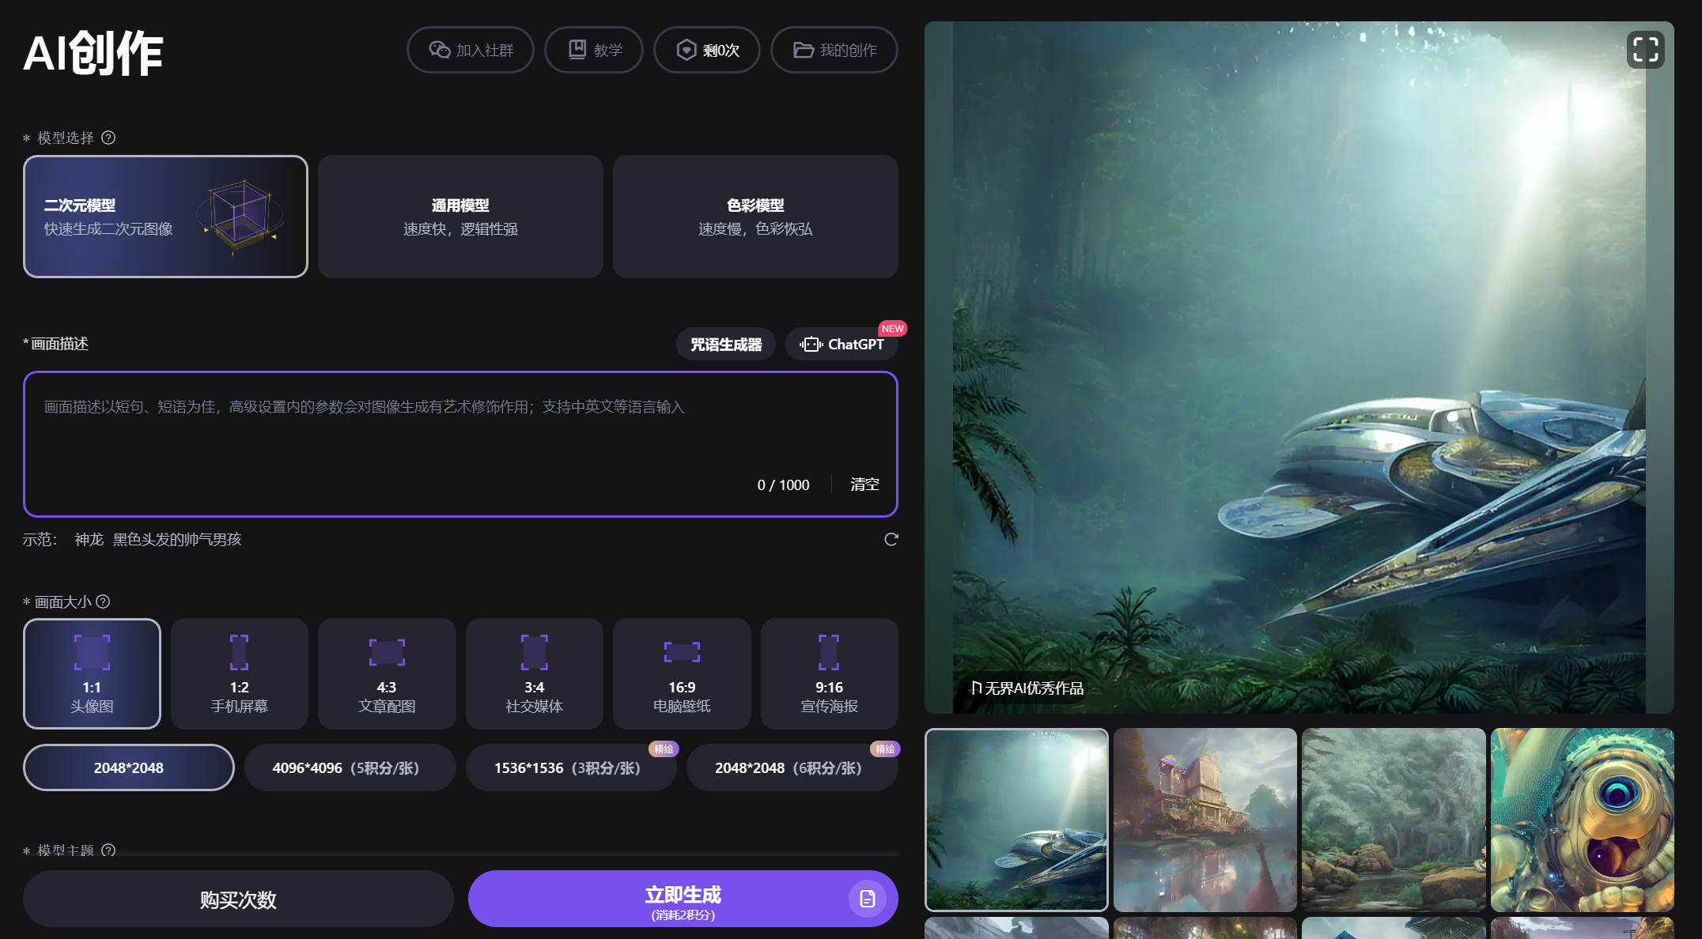Open the ChatGPT prompt helper
1702x939 pixels.
coord(842,345)
